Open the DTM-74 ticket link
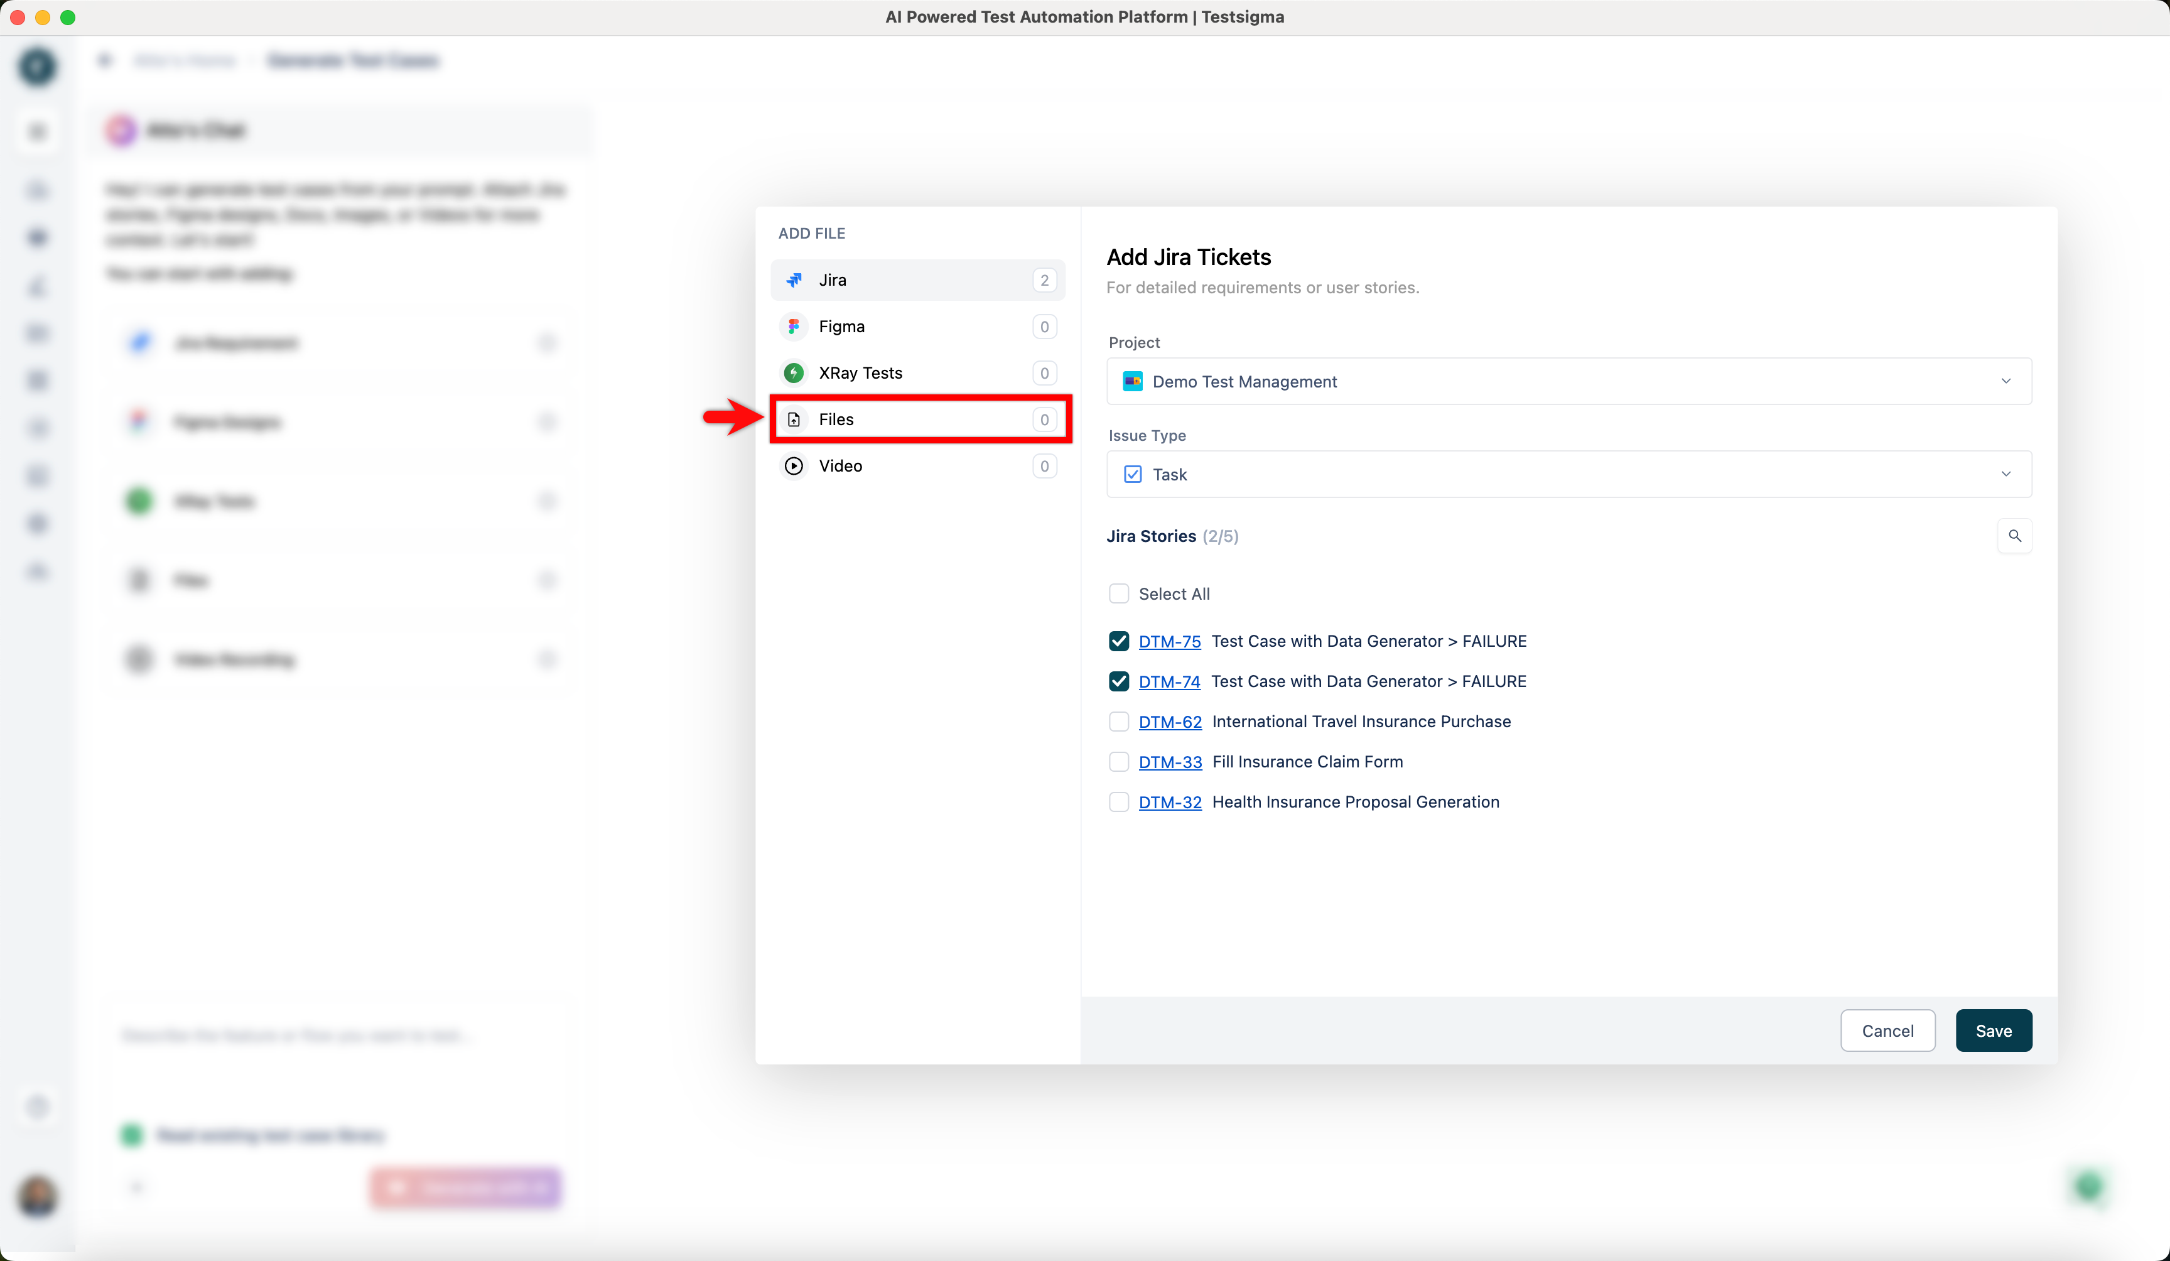This screenshot has height=1261, width=2170. click(1169, 681)
